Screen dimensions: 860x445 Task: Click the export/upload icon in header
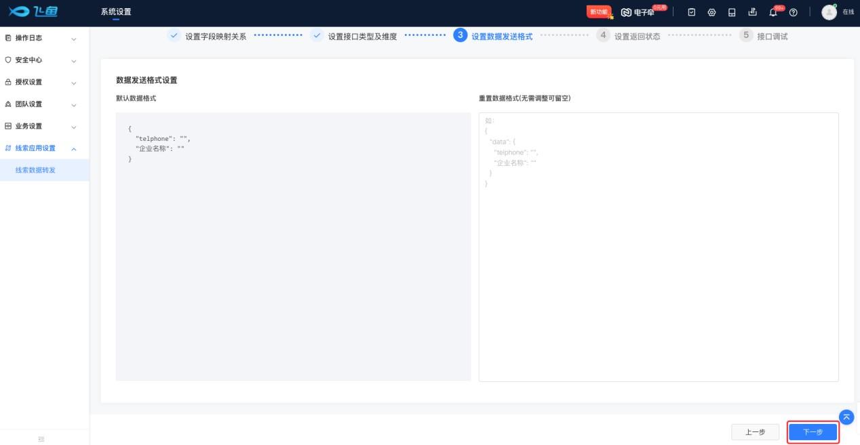coord(751,12)
